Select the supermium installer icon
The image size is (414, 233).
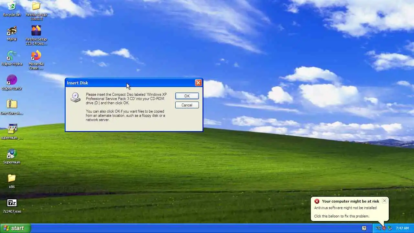[12, 129]
